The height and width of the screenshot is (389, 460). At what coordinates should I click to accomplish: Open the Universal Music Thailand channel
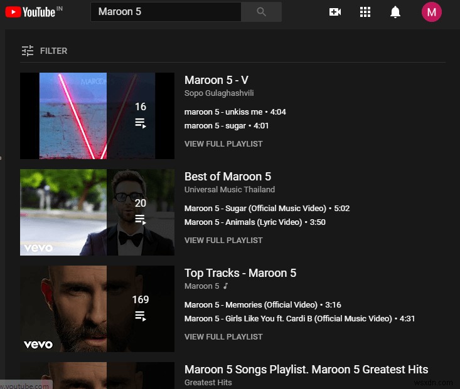(230, 190)
